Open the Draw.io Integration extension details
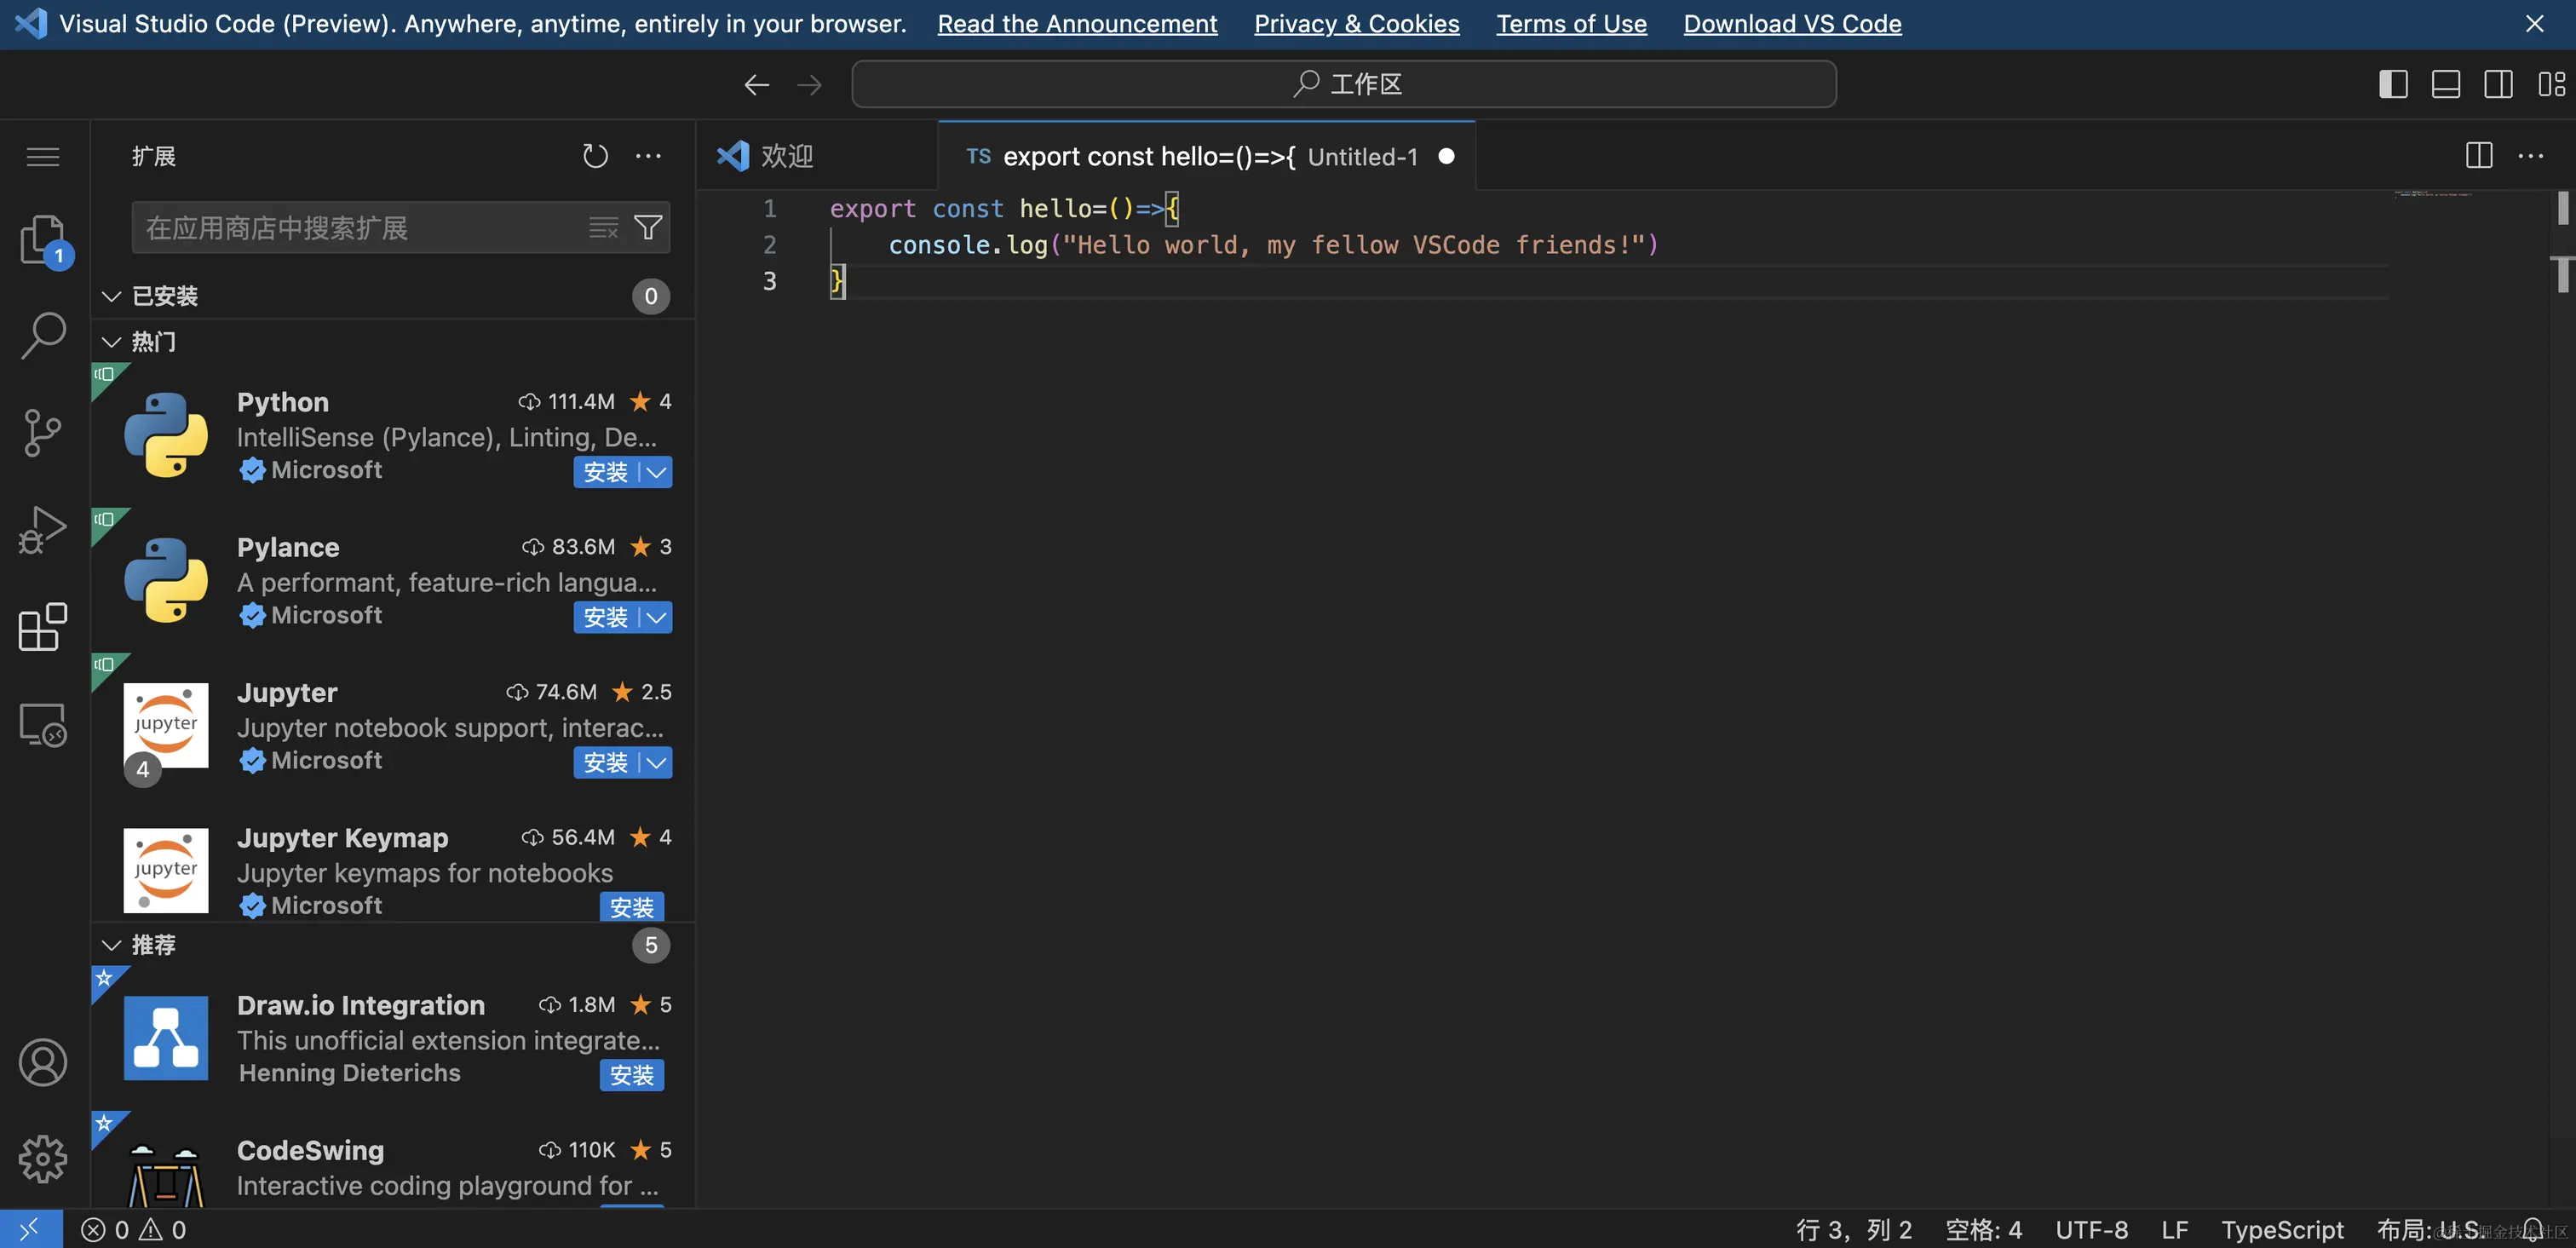This screenshot has width=2576, height=1248. click(393, 1039)
